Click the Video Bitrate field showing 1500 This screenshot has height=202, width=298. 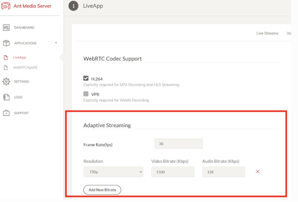coord(173,172)
